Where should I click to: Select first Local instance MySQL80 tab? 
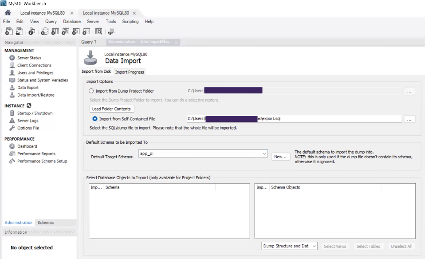(42, 13)
